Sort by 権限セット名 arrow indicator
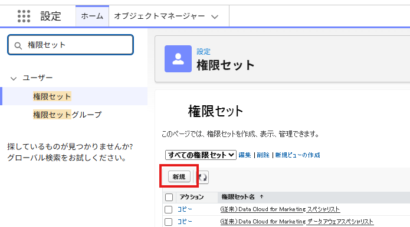Viewport: 410px width, 227px height. pos(261,197)
